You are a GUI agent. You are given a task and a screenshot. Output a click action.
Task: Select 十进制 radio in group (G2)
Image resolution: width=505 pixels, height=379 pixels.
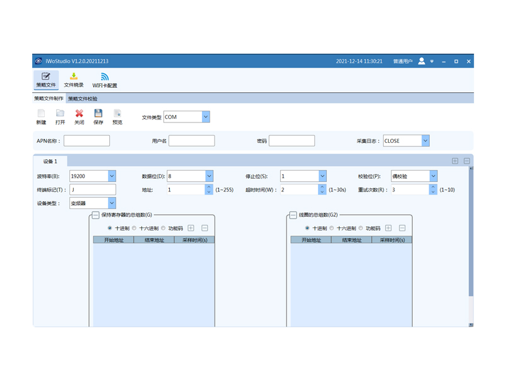point(307,228)
